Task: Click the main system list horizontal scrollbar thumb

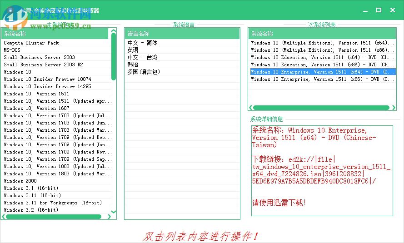Action: pos(54,217)
